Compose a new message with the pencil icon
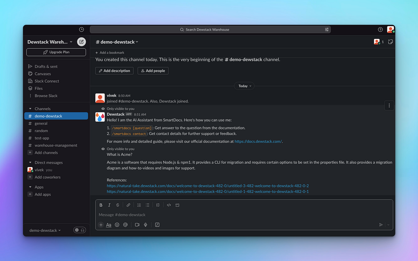418x261 pixels. tap(82, 42)
